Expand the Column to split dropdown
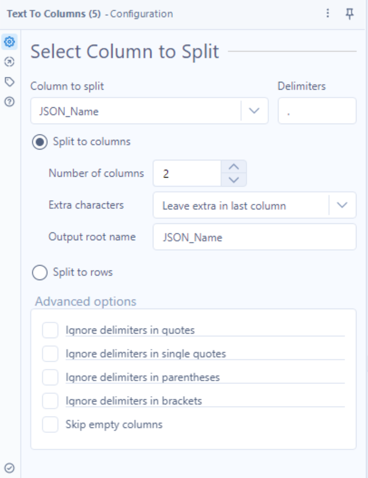The image size is (368, 478). (149, 111)
